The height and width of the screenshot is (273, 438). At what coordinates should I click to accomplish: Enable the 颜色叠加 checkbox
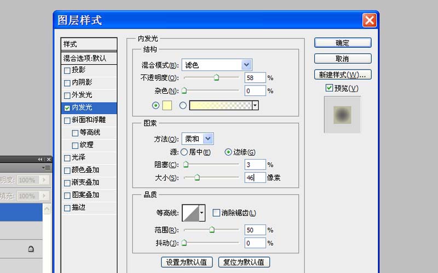pos(67,170)
